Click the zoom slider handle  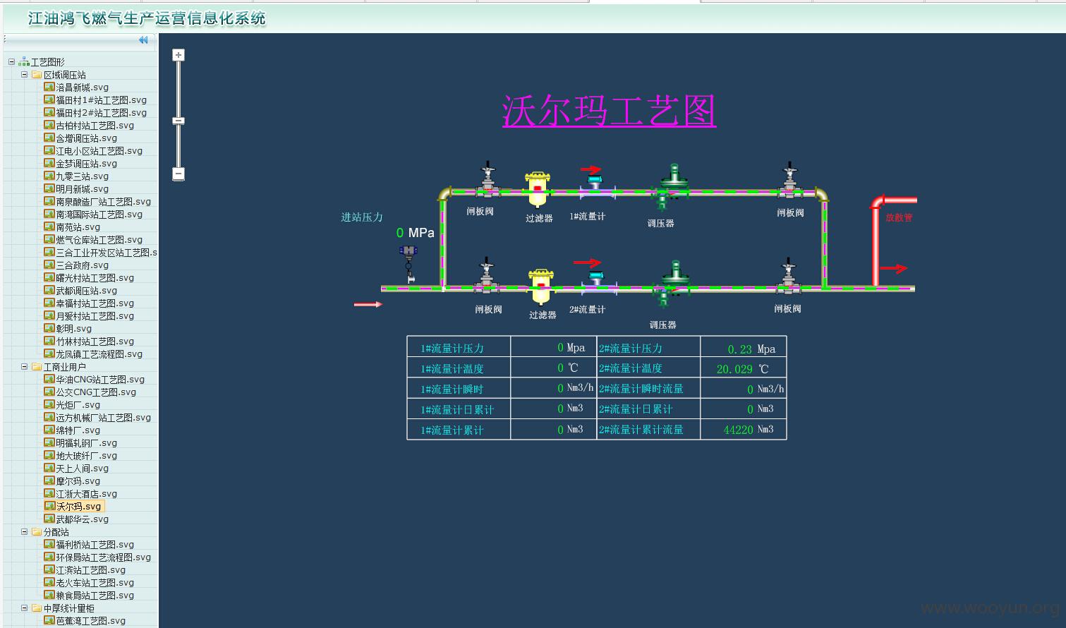coord(178,121)
